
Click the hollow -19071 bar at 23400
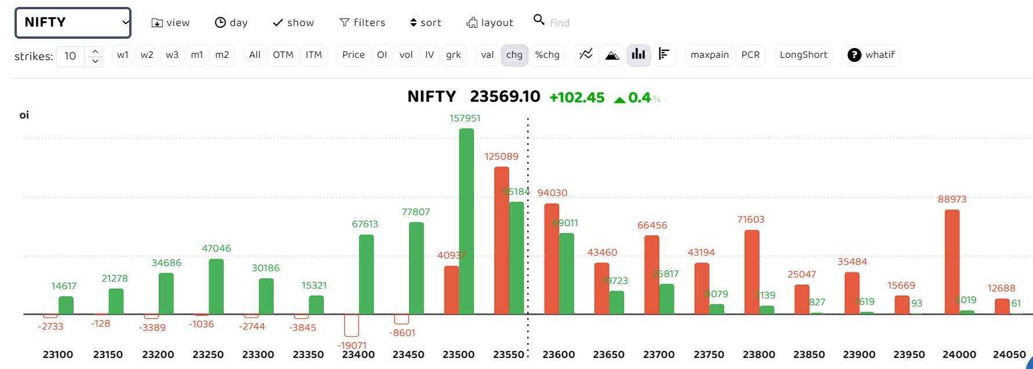pos(352,326)
